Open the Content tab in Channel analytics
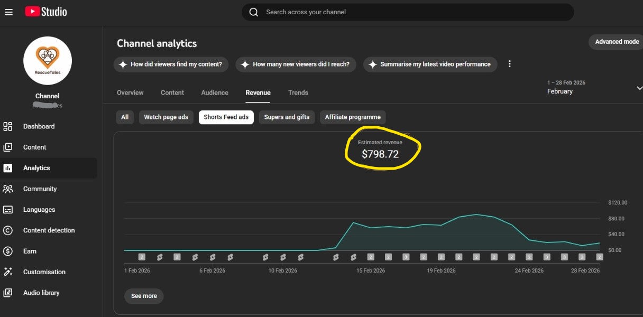The height and width of the screenshot is (317, 643). (x=172, y=92)
